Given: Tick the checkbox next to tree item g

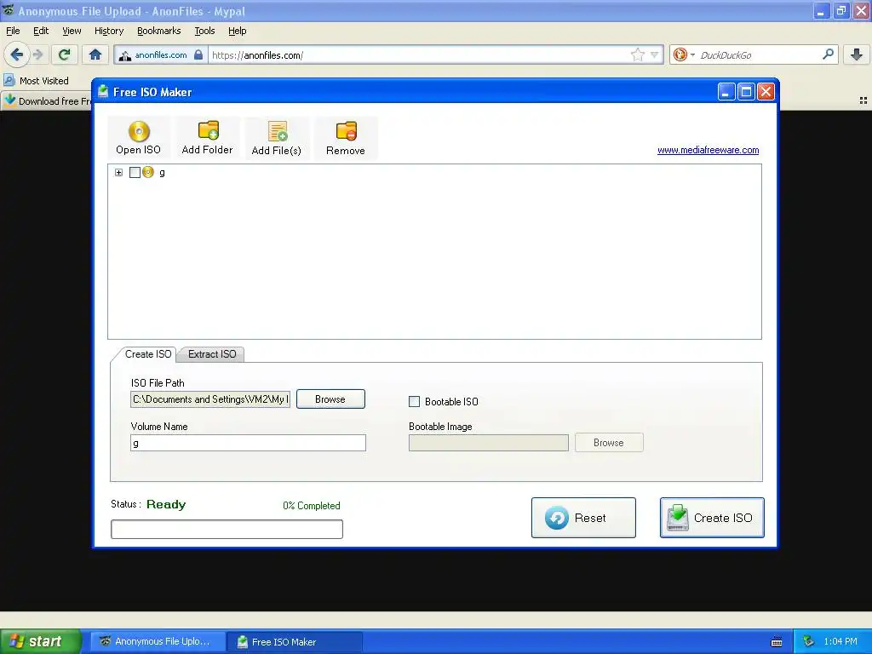Looking at the screenshot, I should point(135,172).
